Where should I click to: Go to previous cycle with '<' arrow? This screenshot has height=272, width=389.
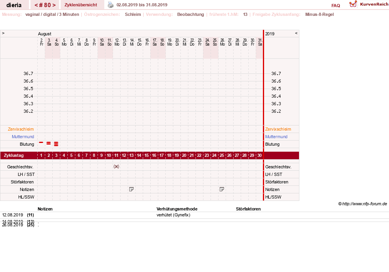[x=36, y=5]
